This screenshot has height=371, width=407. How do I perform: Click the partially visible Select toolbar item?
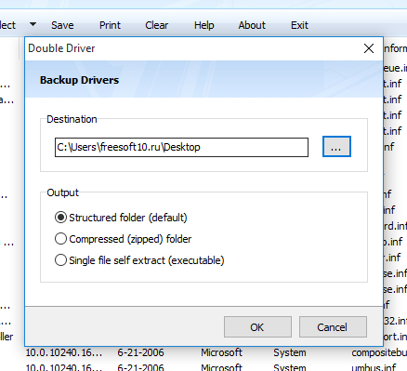point(7,25)
